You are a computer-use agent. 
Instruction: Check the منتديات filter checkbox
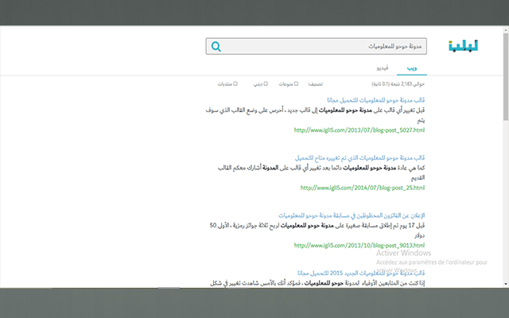pos(235,83)
